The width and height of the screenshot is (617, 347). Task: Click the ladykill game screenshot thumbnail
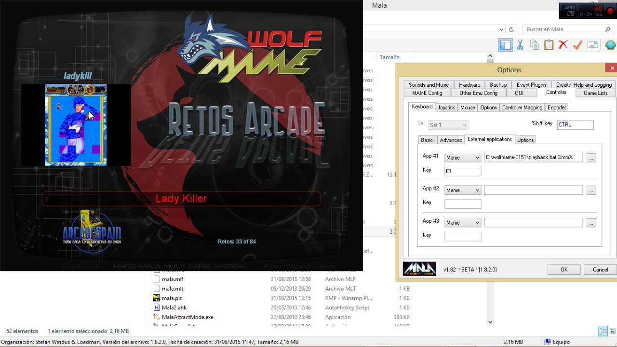pyautogui.click(x=76, y=125)
